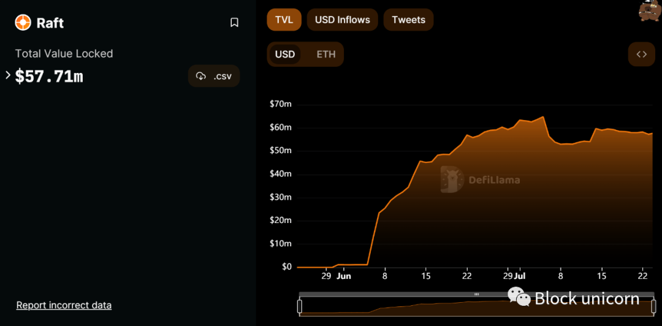Image resolution: width=662 pixels, height=326 pixels.
Task: Enable the Tweets chart series
Action: tap(408, 20)
